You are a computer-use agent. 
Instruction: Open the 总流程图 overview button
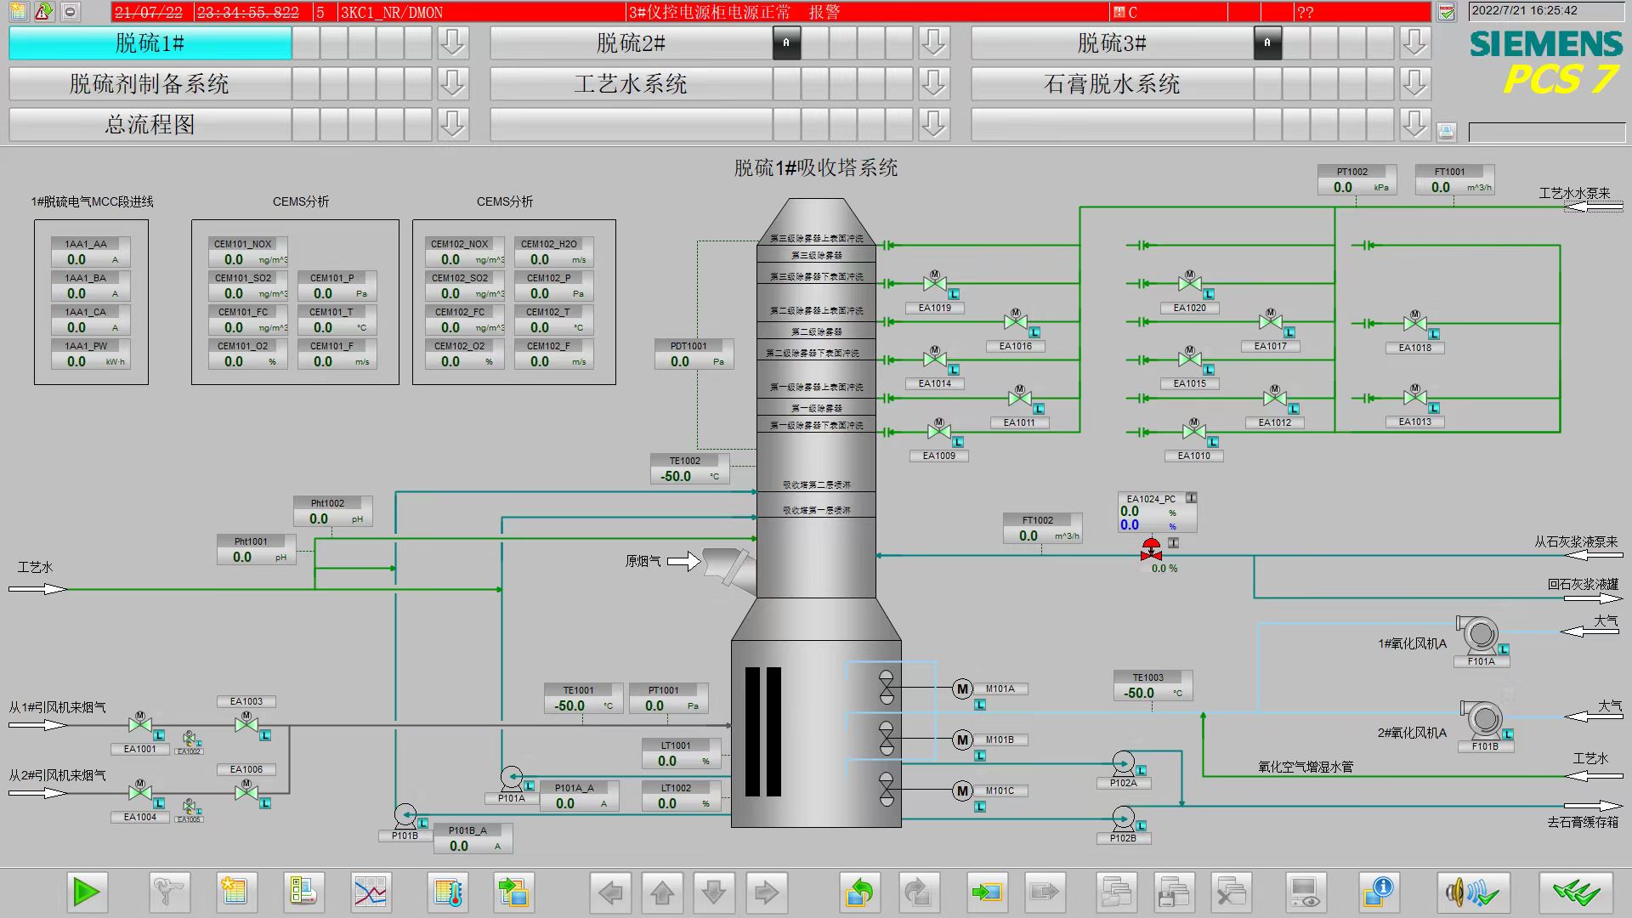150,124
